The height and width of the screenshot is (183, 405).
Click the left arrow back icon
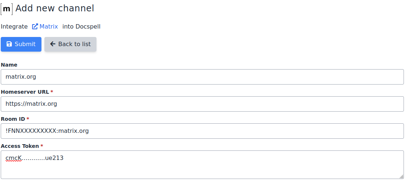coord(53,44)
